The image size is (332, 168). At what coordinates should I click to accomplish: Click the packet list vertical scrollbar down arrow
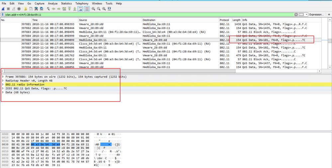click(330, 67)
